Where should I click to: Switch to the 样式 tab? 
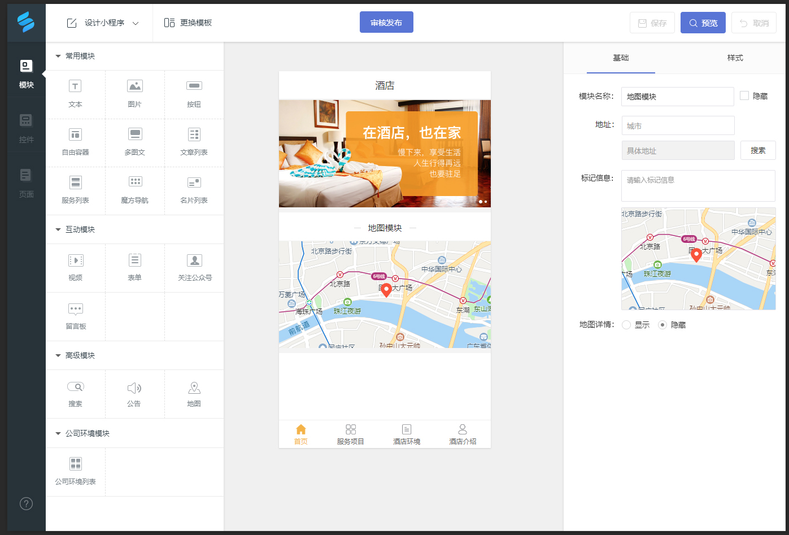735,58
